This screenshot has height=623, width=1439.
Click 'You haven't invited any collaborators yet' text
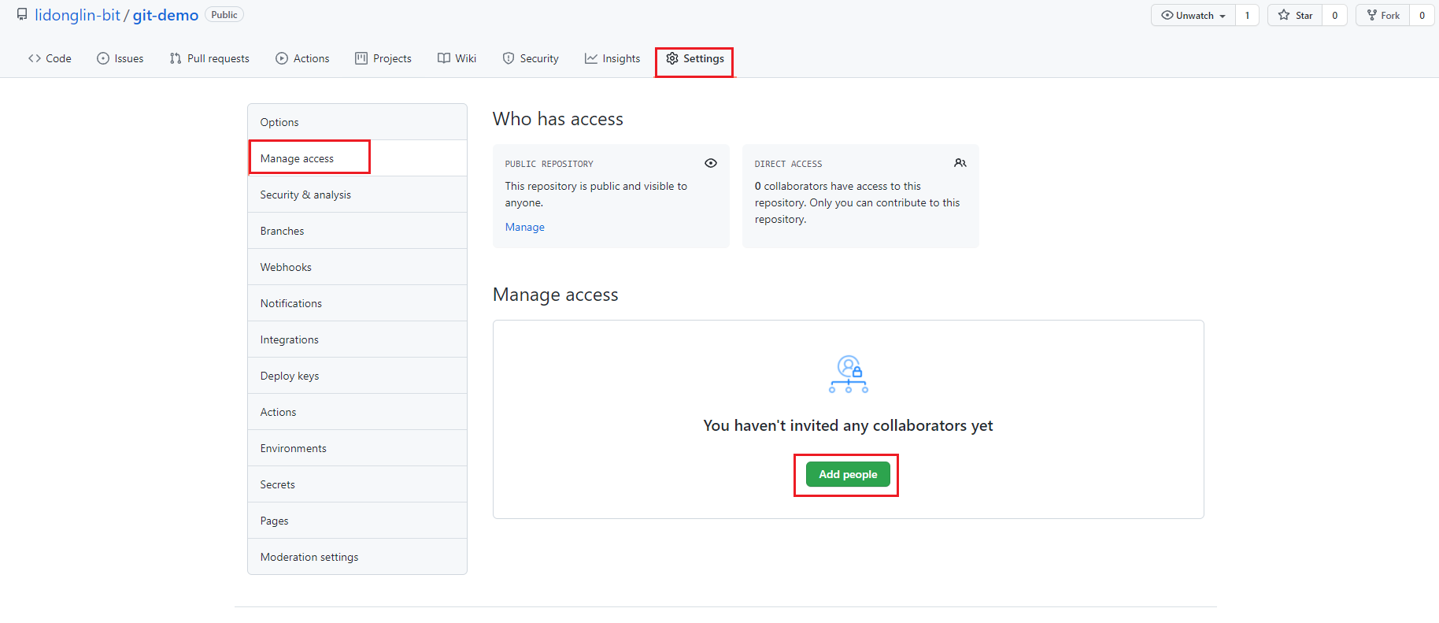[848, 425]
